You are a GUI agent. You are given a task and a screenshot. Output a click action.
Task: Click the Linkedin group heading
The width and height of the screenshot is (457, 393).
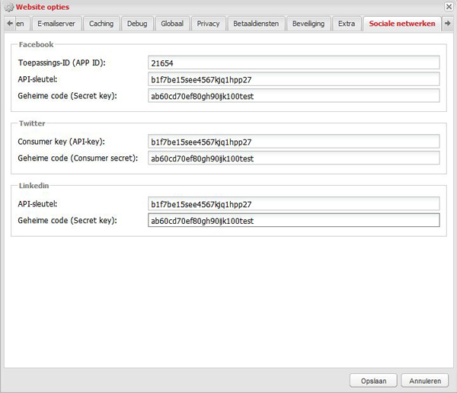click(34, 186)
